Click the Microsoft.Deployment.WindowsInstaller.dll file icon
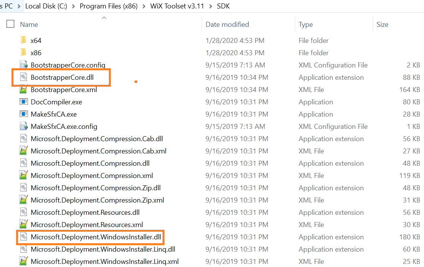 tap(24, 237)
